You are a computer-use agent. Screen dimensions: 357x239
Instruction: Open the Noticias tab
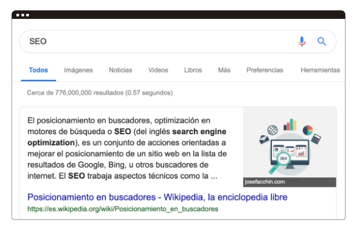[120, 70]
